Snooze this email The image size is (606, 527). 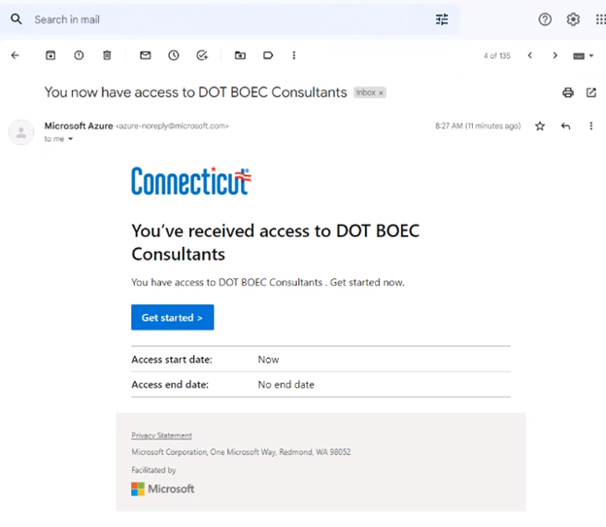pos(174,55)
